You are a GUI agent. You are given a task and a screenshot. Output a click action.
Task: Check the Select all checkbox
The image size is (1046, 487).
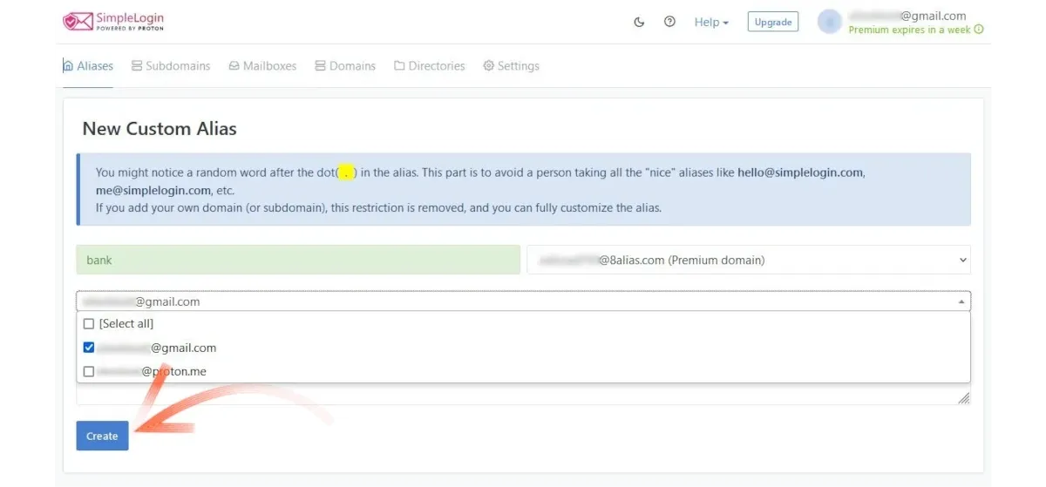(x=89, y=324)
